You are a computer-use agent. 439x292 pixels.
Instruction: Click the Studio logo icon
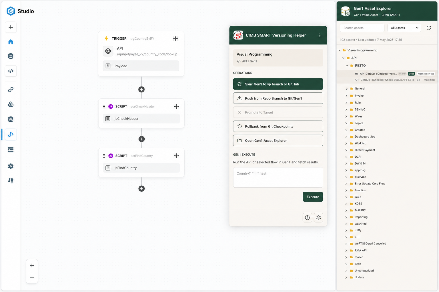pyautogui.click(x=11, y=11)
